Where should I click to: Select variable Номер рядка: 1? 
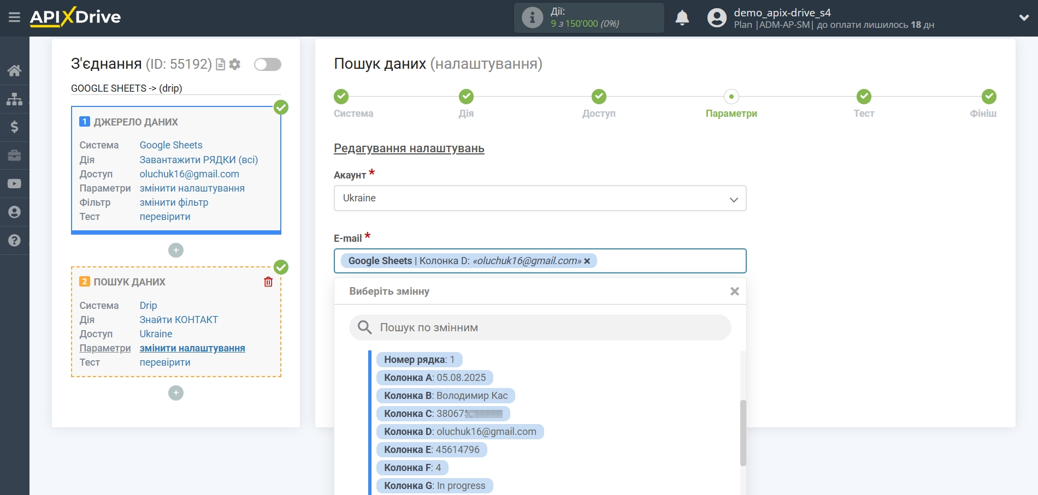[x=419, y=360]
